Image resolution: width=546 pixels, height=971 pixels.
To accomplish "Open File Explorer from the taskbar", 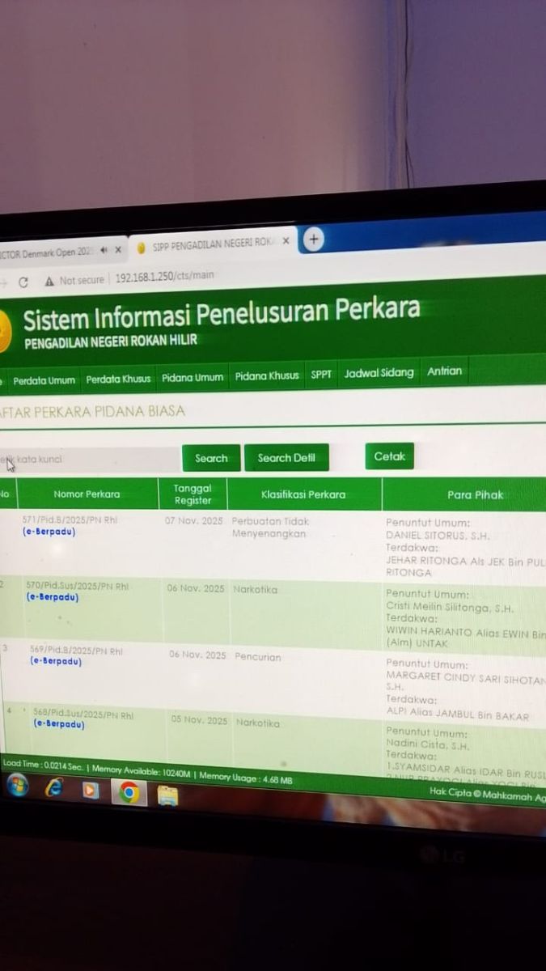I will point(167,795).
